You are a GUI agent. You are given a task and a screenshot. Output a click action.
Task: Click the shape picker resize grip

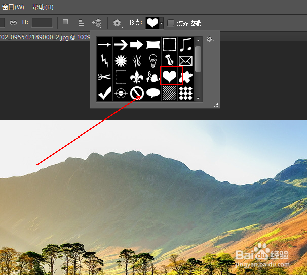[216, 105]
